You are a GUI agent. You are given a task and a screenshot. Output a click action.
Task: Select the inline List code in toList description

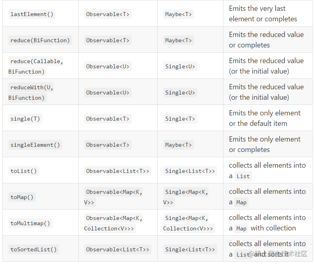click(x=243, y=176)
